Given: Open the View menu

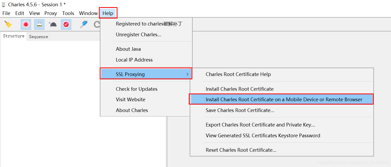Looking at the screenshot, I should pyautogui.click(x=34, y=13).
